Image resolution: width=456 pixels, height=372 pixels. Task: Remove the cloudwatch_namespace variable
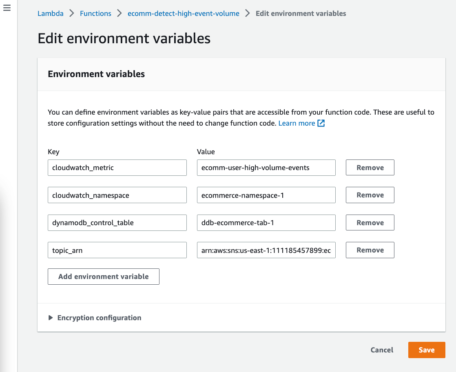(370, 195)
